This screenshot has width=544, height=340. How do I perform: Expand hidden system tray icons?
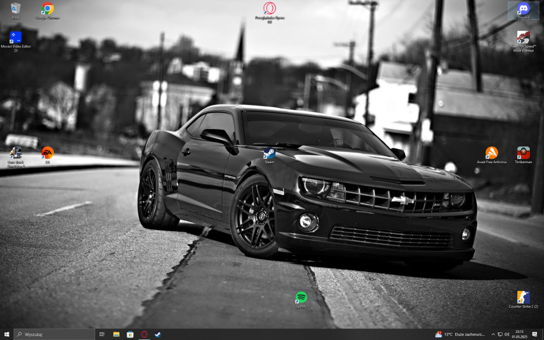click(x=493, y=335)
